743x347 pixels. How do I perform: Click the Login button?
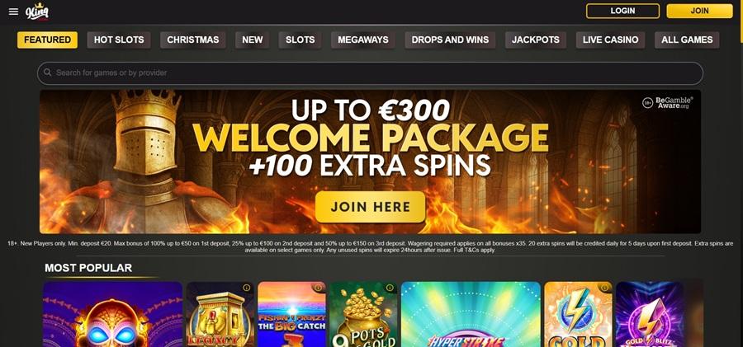point(622,11)
